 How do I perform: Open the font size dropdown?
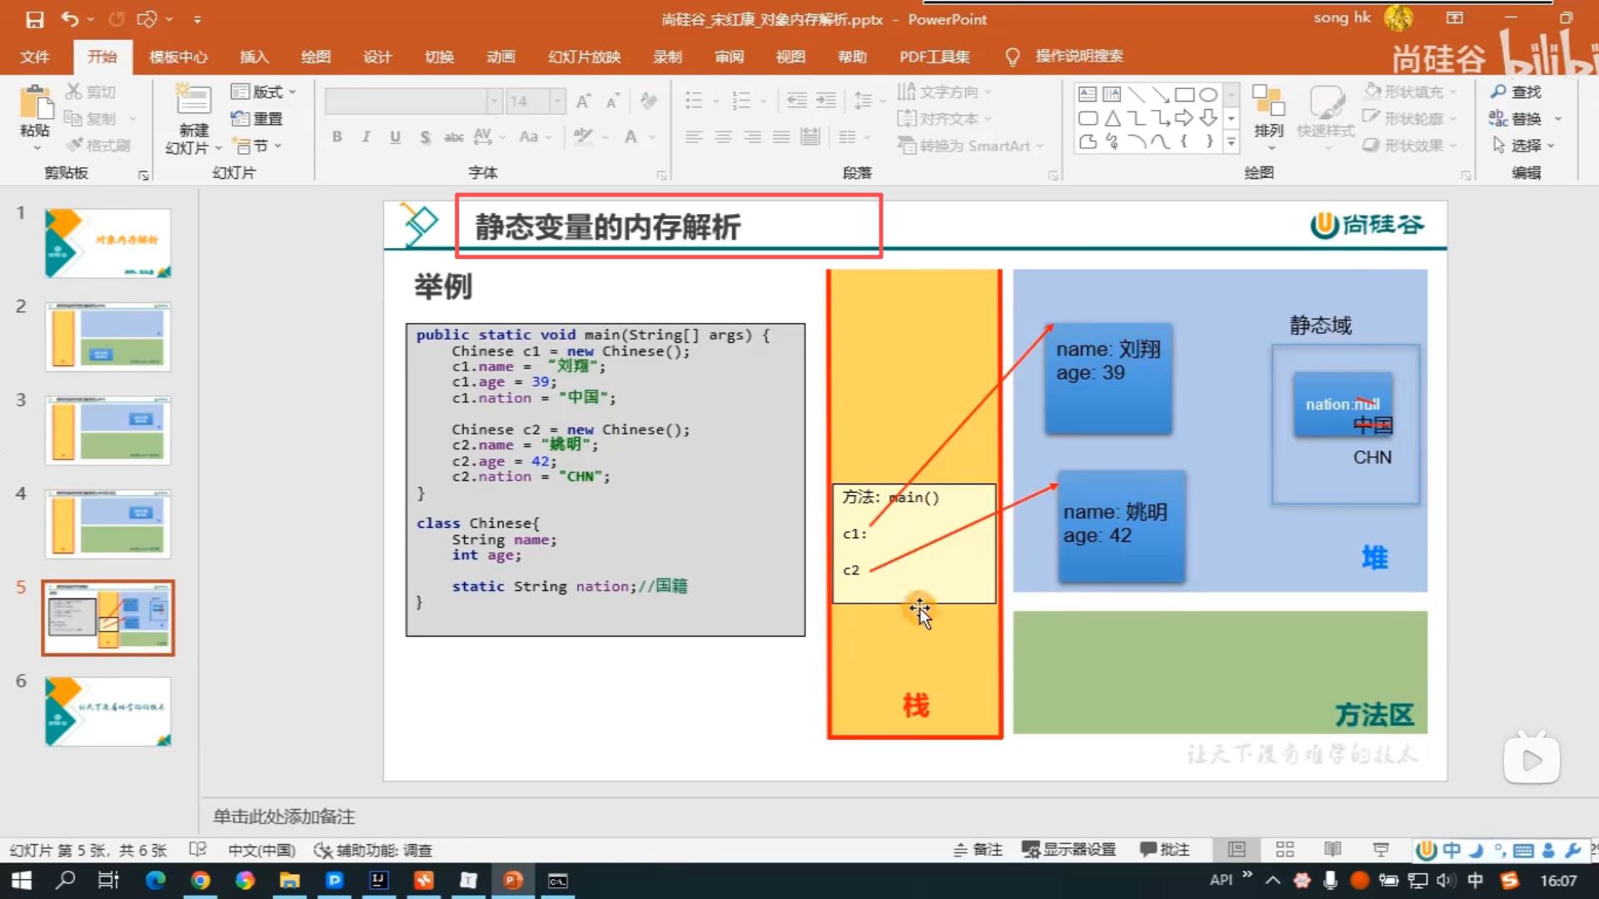(557, 102)
